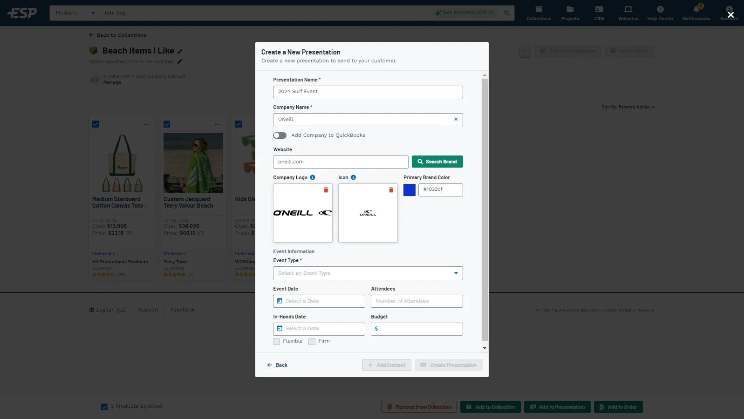
Task: Click the search magnifier icon in top bar
Action: (507, 13)
